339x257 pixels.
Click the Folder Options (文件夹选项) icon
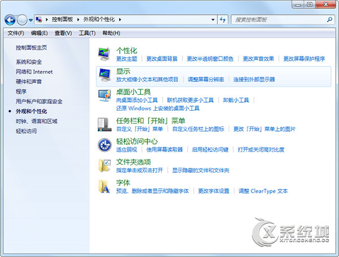pyautogui.click(x=105, y=165)
